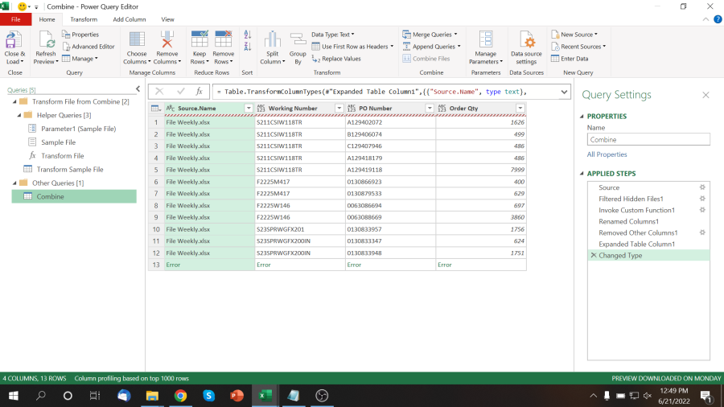The height and width of the screenshot is (407, 724).
Task: Select the Transform File function query
Action: (62, 156)
